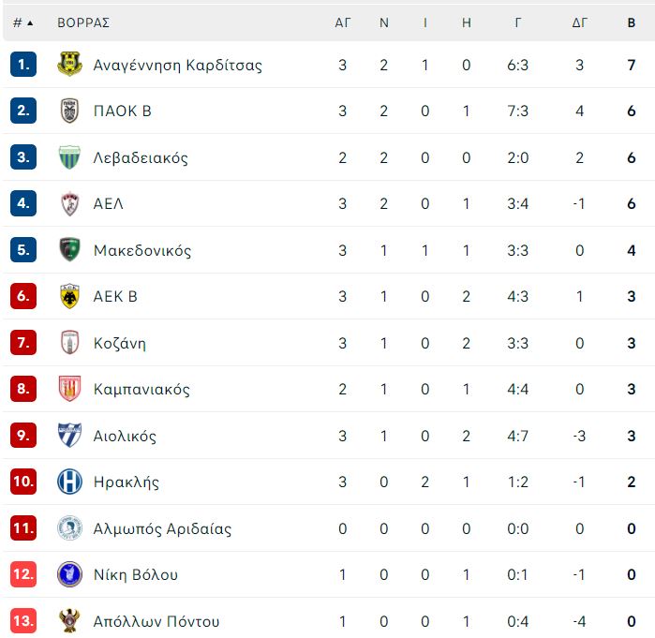Click the ΑΕΚ Β yellow eagle logo

[69, 296]
